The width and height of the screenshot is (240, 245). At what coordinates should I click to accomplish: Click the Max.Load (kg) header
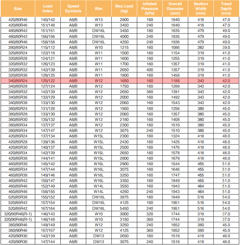point(124,9)
